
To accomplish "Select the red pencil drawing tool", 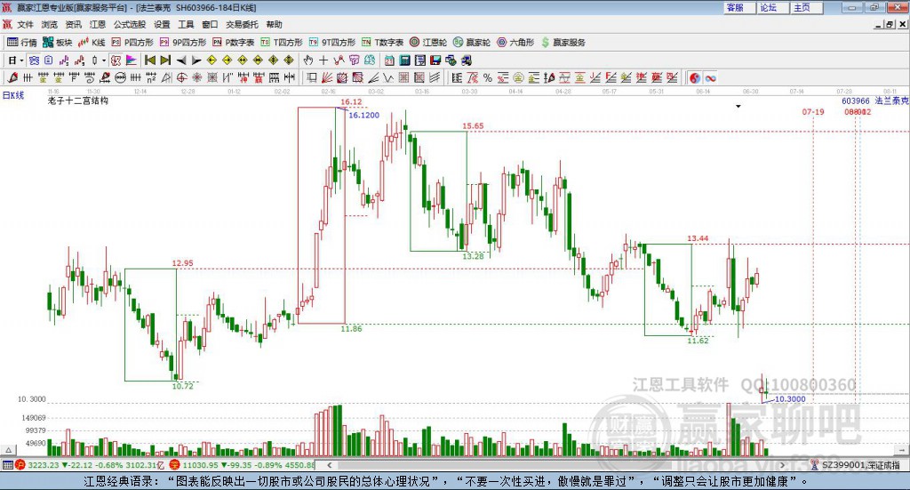I will (x=12, y=77).
